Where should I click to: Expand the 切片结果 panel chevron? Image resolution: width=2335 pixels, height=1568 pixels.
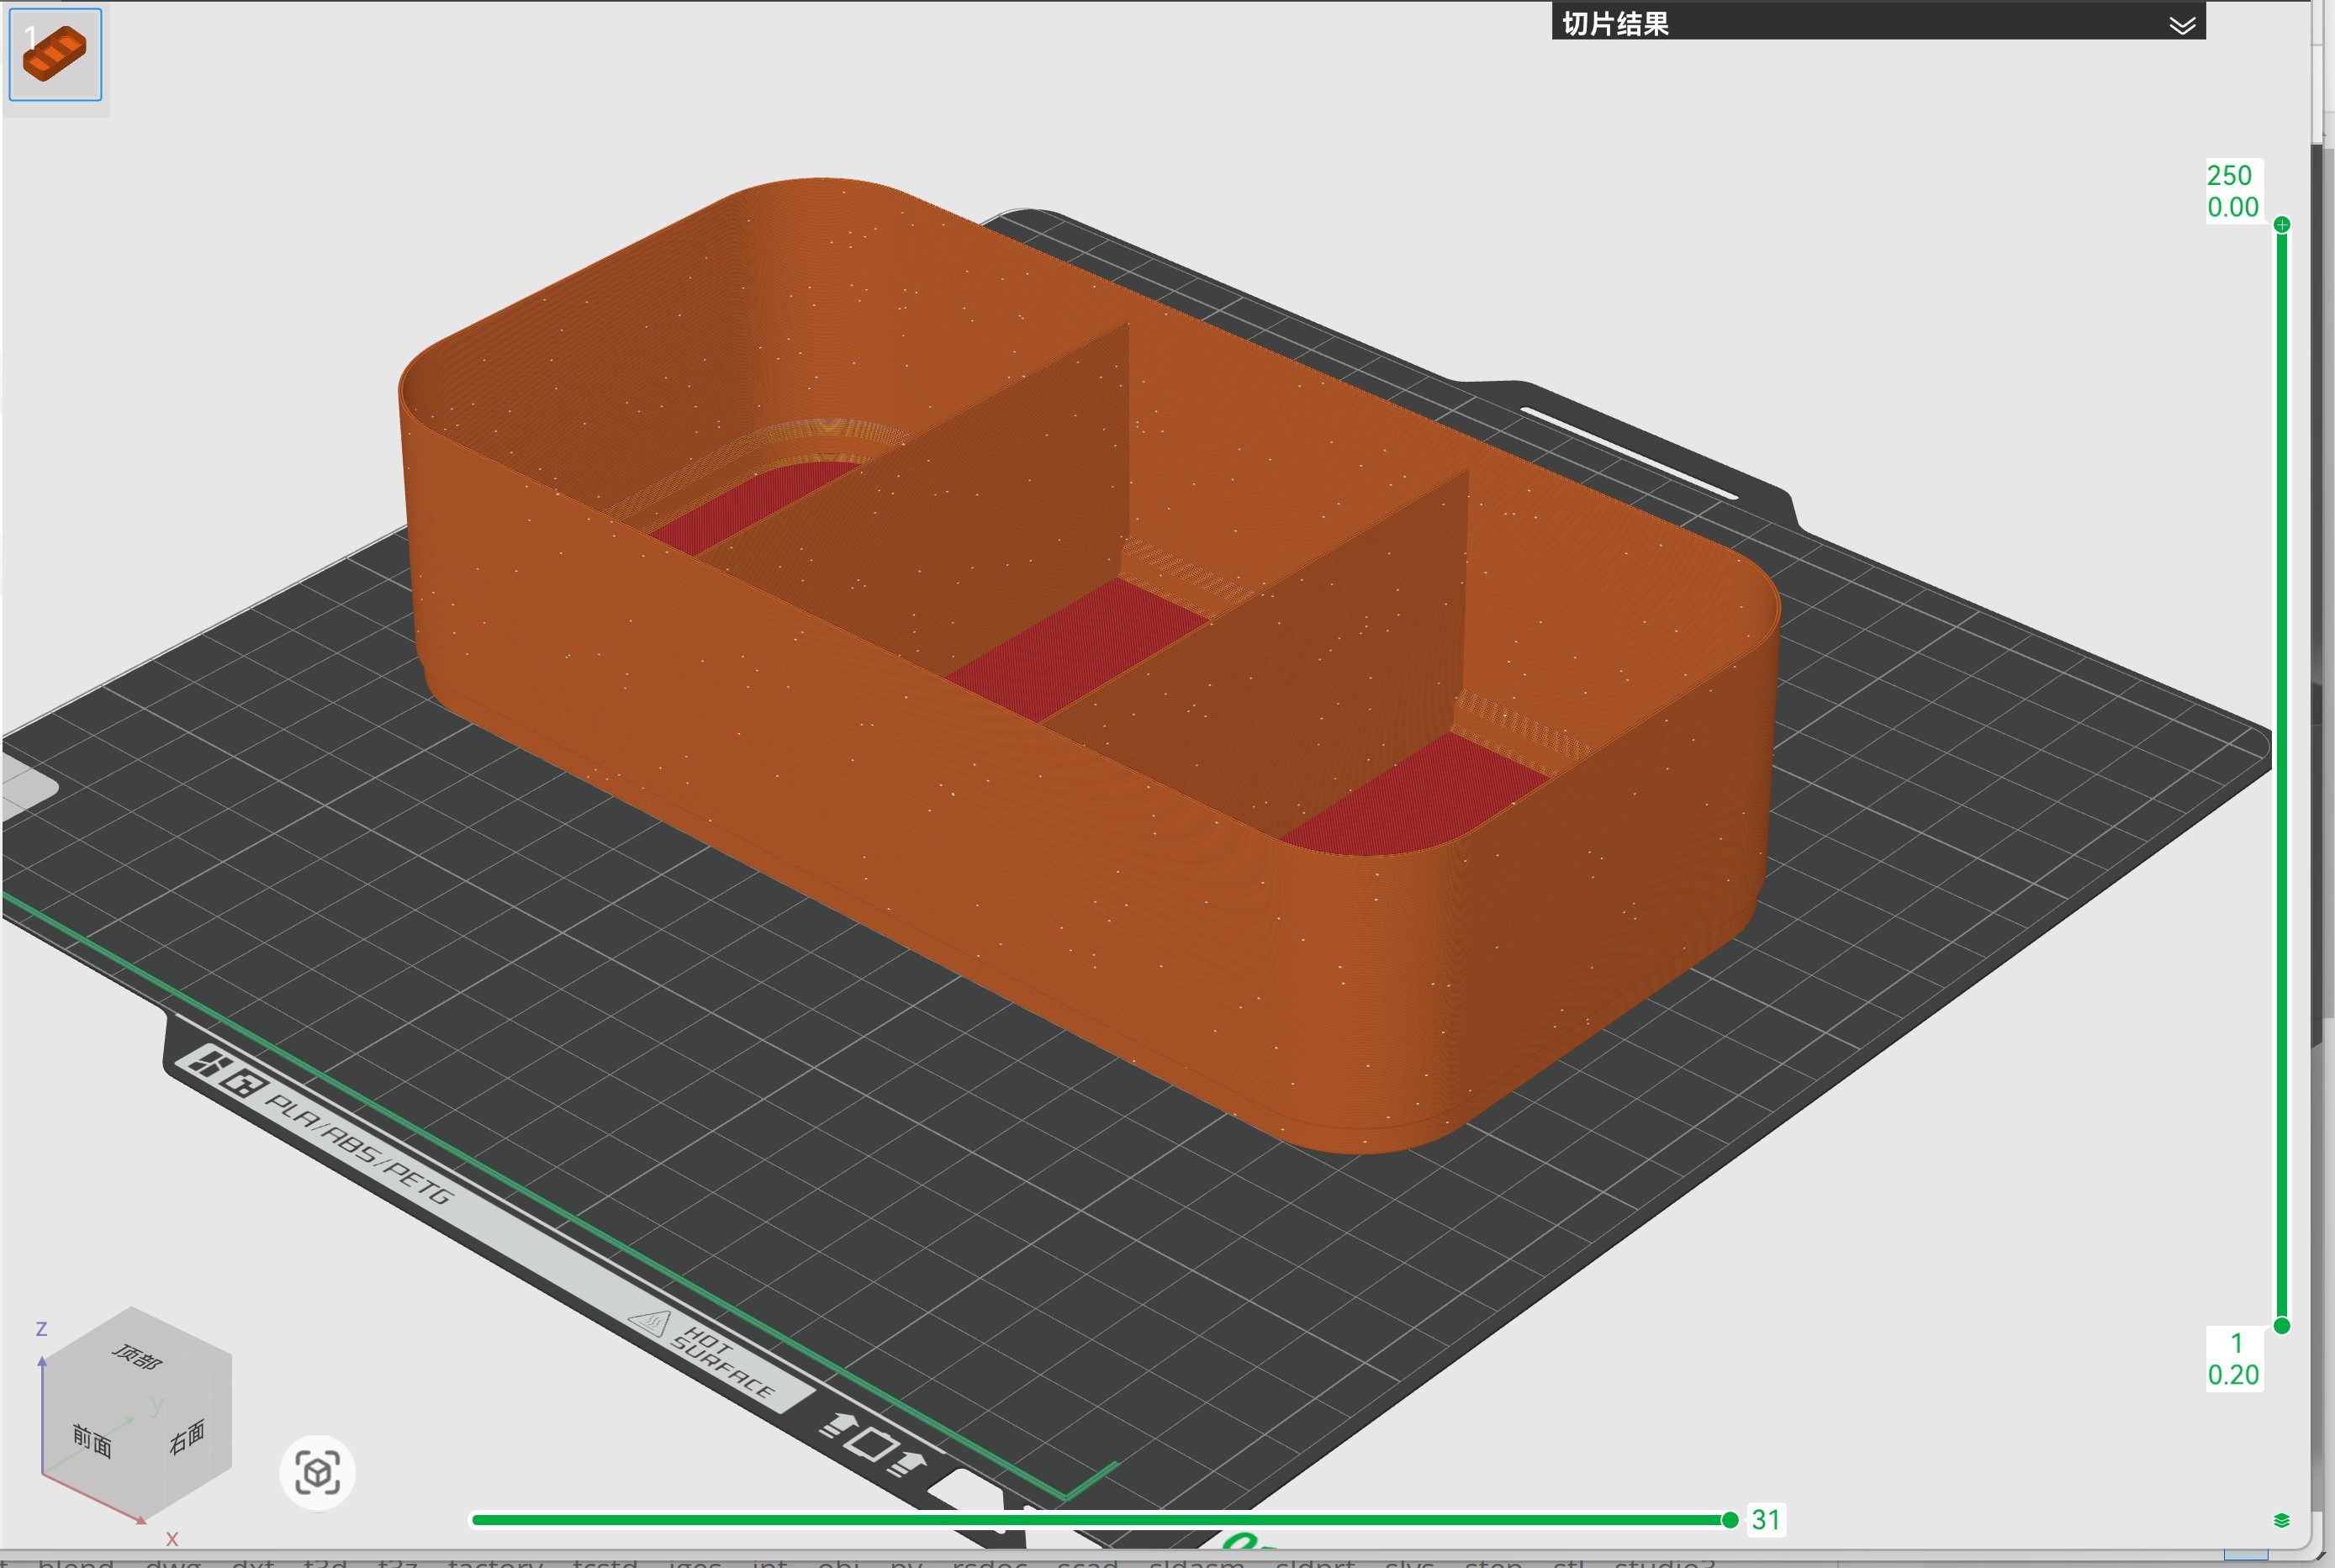pos(2182,25)
